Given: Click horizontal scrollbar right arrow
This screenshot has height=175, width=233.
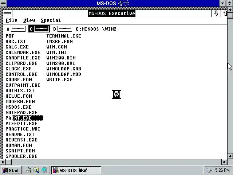Looking at the screenshot, I should [x=224, y=162].
